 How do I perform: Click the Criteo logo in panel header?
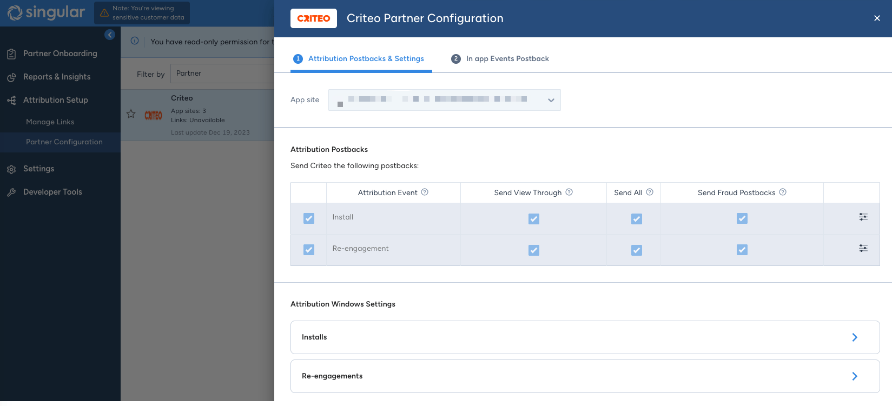click(314, 18)
